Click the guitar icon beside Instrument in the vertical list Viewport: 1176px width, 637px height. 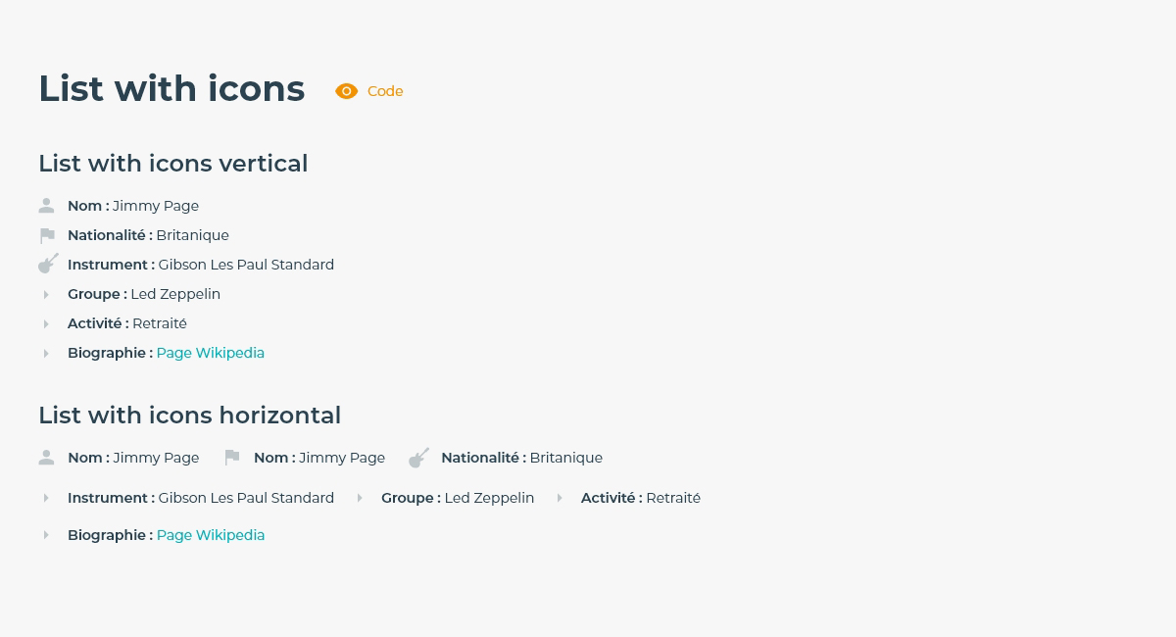coord(48,264)
